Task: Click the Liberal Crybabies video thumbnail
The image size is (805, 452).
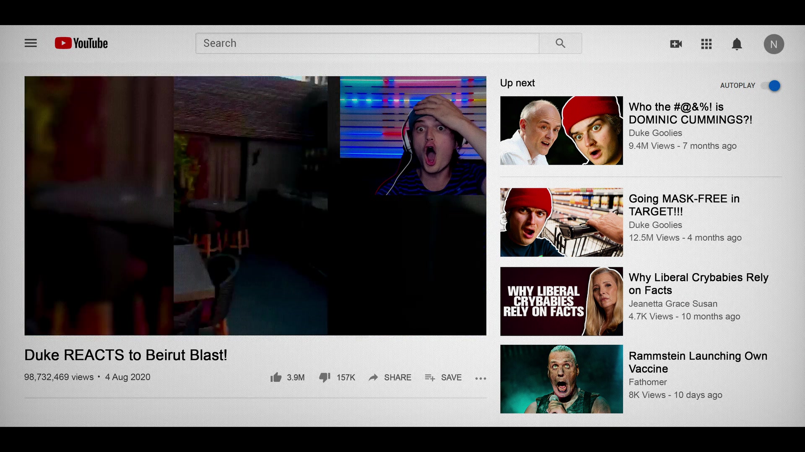Action: [x=561, y=301]
